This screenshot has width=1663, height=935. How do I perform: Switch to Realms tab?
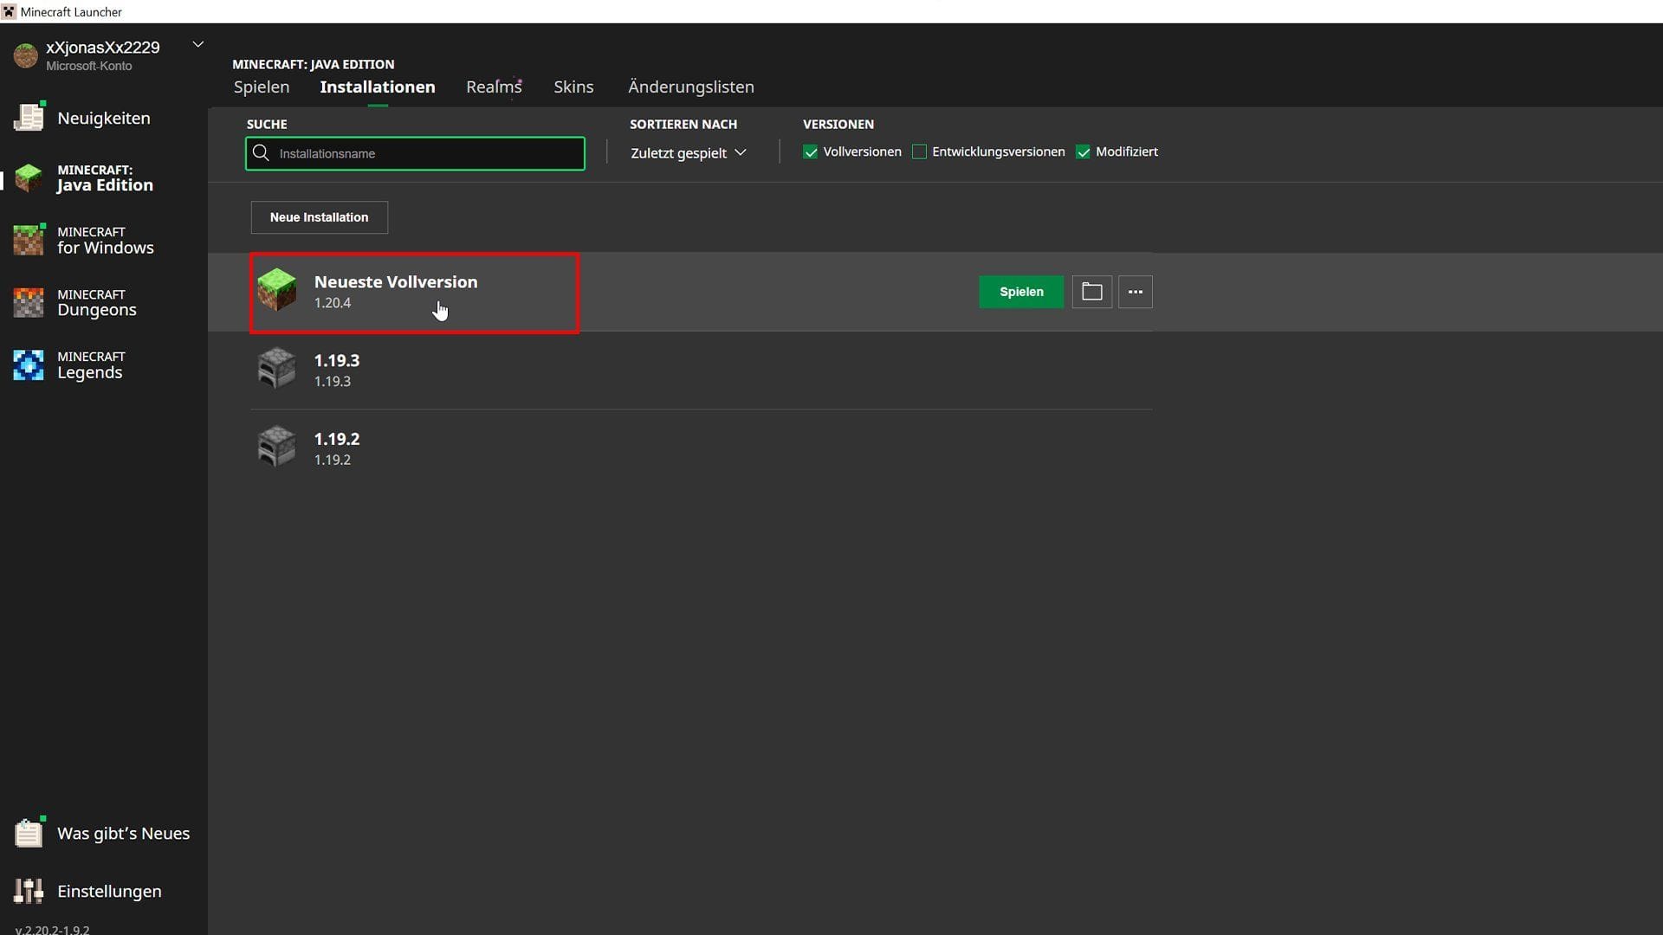coord(494,87)
